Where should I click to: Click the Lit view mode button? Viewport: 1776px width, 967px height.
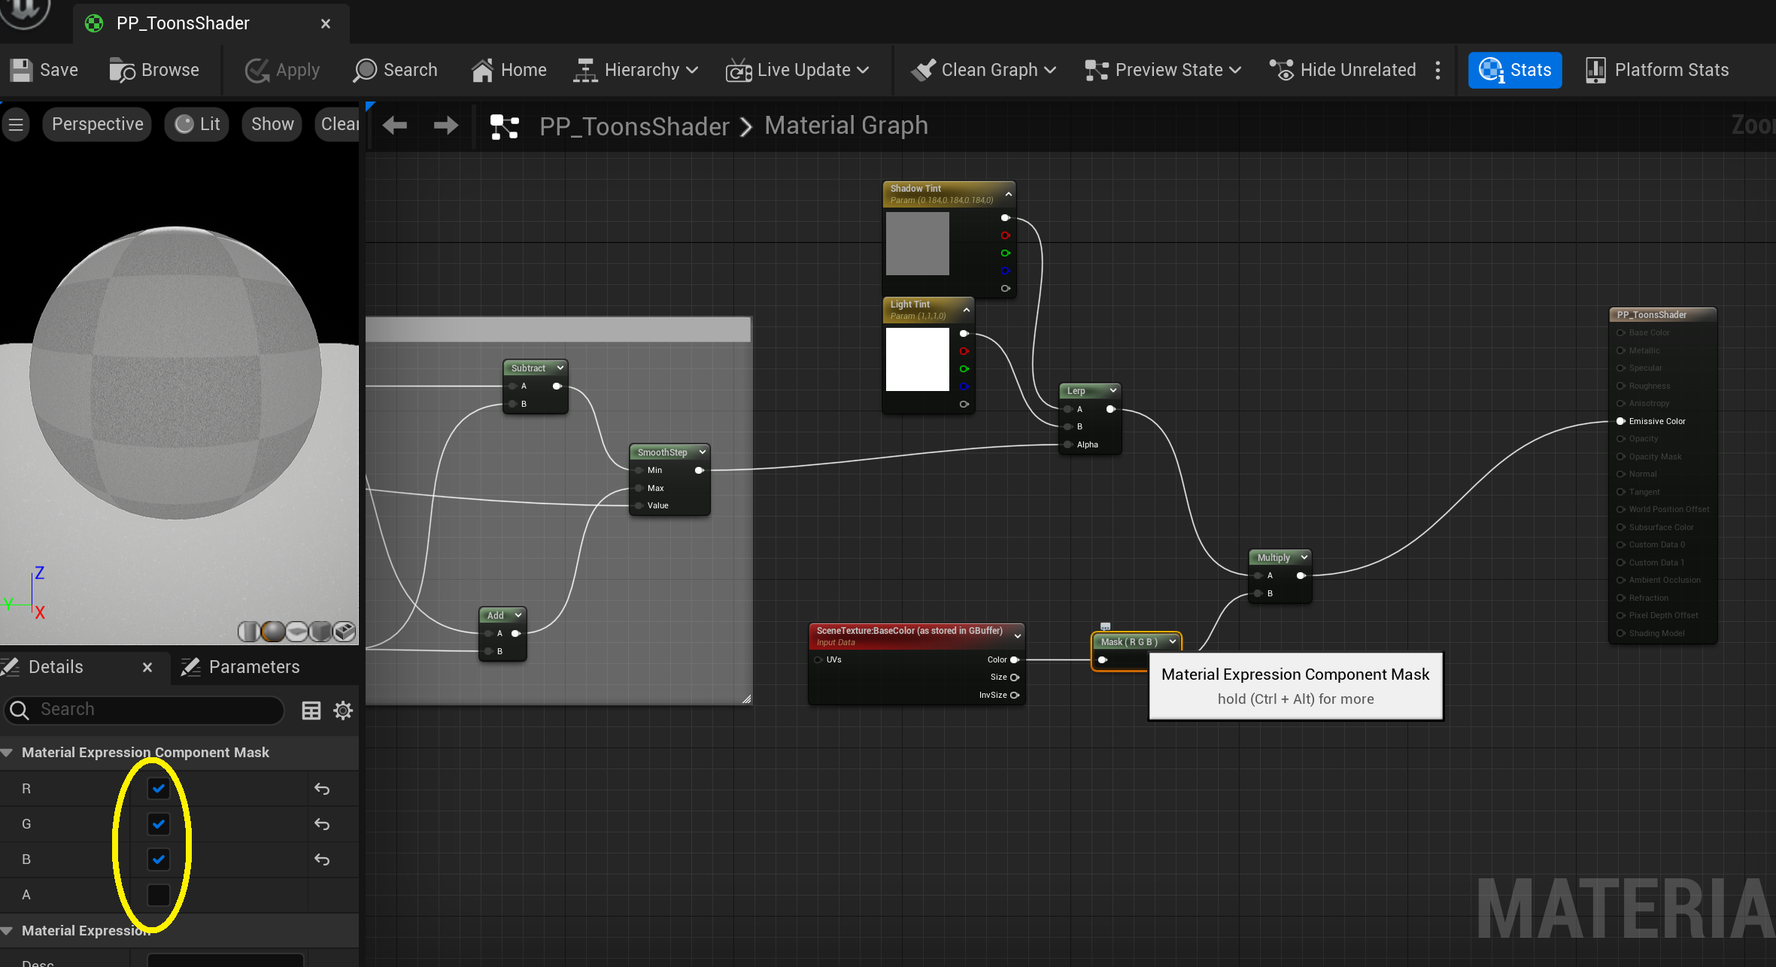[198, 124]
